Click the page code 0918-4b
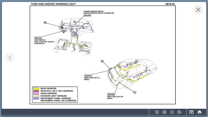Screen dimensions: 208x117 pyautogui.click(x=170, y=4)
